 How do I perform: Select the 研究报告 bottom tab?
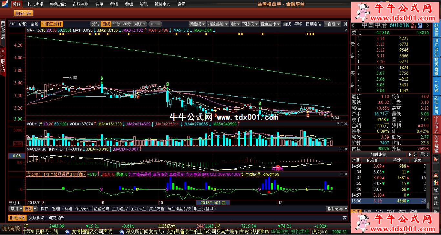point(56,218)
